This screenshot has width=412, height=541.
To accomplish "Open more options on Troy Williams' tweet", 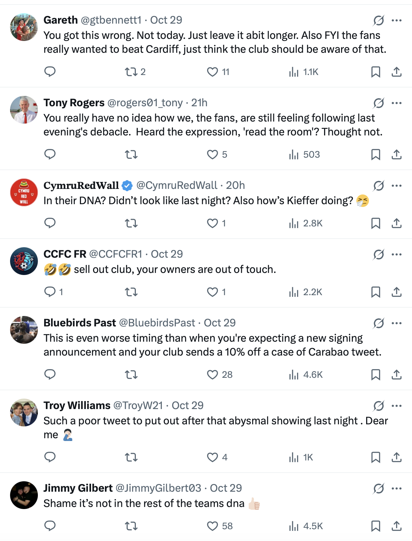I will click(396, 406).
